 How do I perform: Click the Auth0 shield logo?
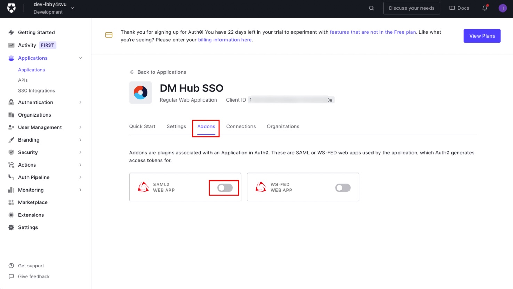pos(11,8)
